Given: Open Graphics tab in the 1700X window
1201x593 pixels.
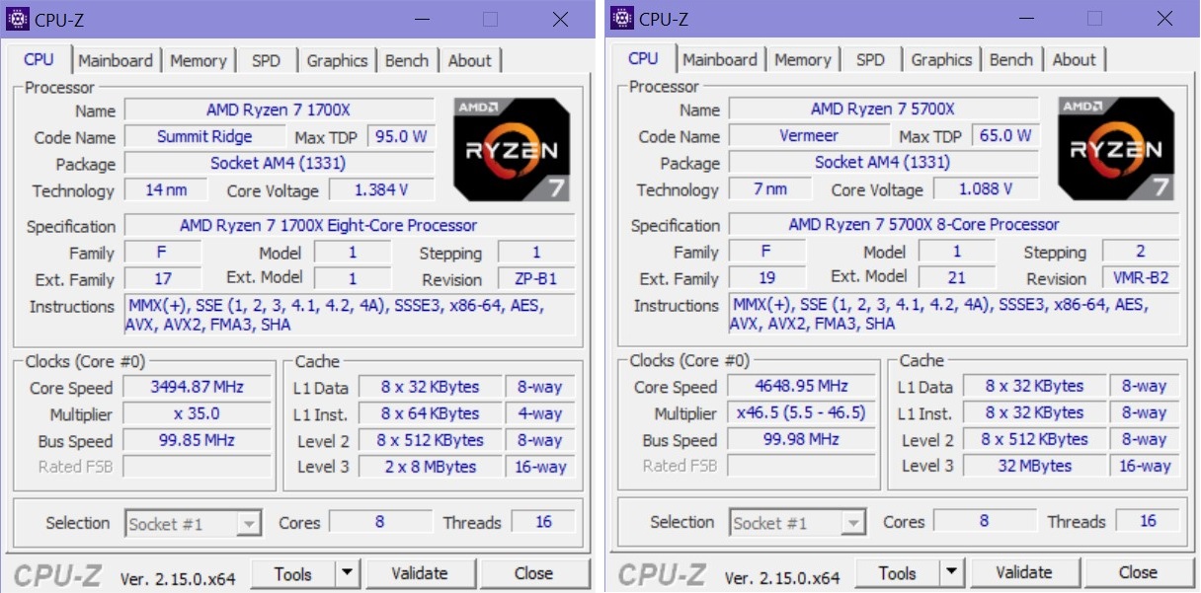Looking at the screenshot, I should (x=337, y=60).
